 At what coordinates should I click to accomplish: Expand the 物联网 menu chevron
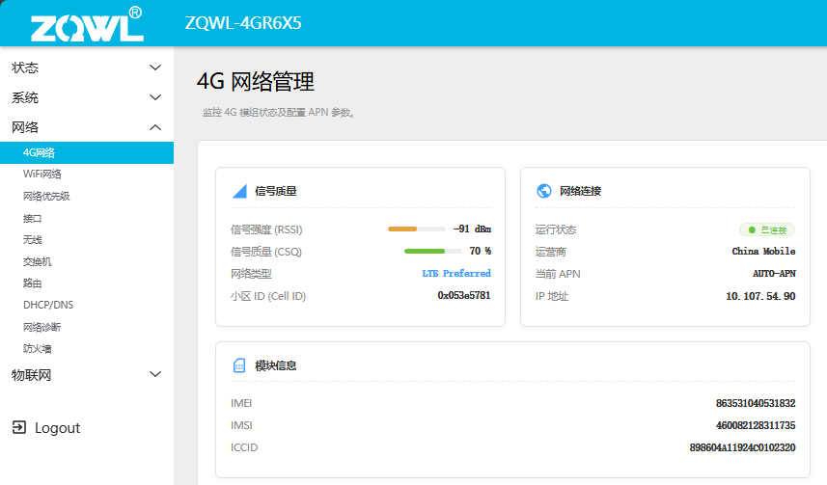[155, 374]
